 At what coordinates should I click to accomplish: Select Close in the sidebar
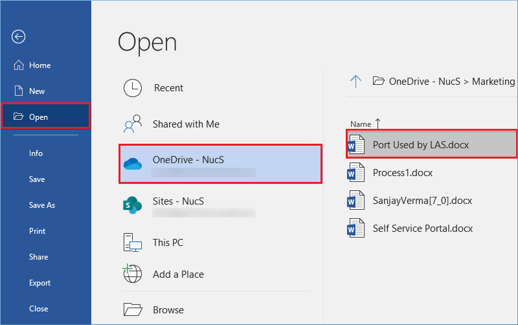pyautogui.click(x=39, y=309)
